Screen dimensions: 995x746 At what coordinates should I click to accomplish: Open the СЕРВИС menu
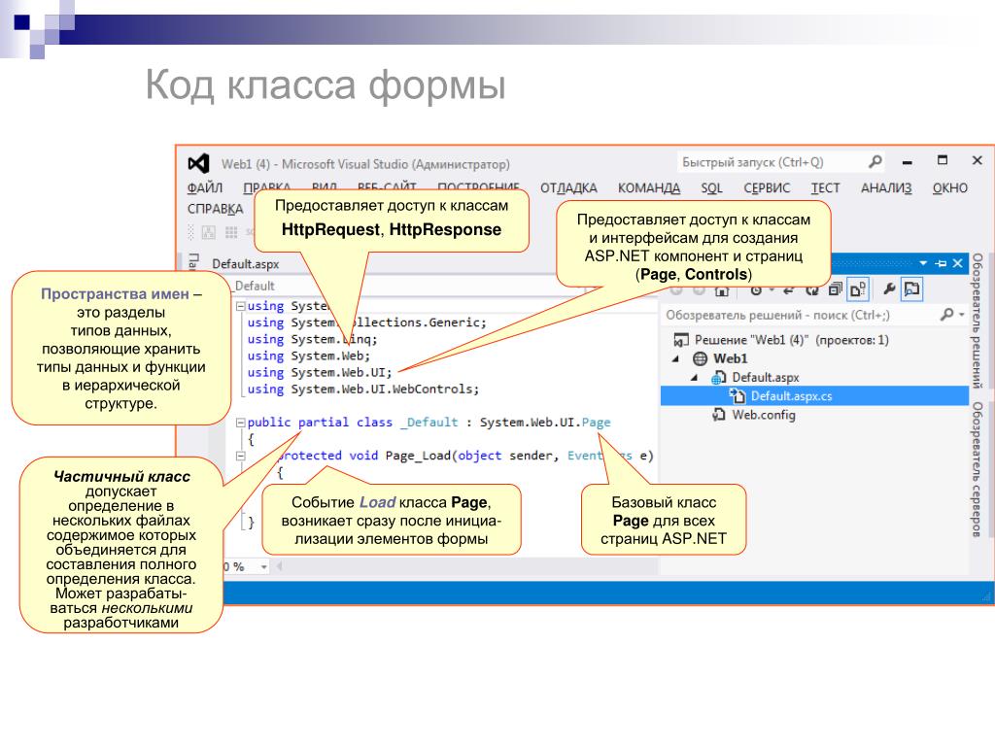pos(767,187)
